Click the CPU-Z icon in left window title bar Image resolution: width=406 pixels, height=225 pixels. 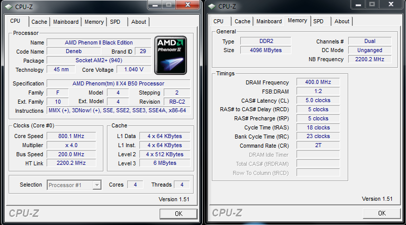9,7
